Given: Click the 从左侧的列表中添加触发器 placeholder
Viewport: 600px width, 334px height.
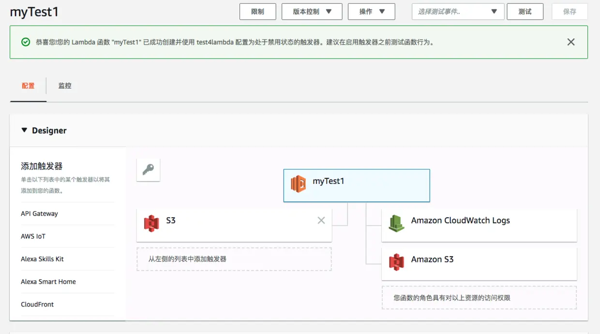Looking at the screenshot, I should [x=234, y=259].
